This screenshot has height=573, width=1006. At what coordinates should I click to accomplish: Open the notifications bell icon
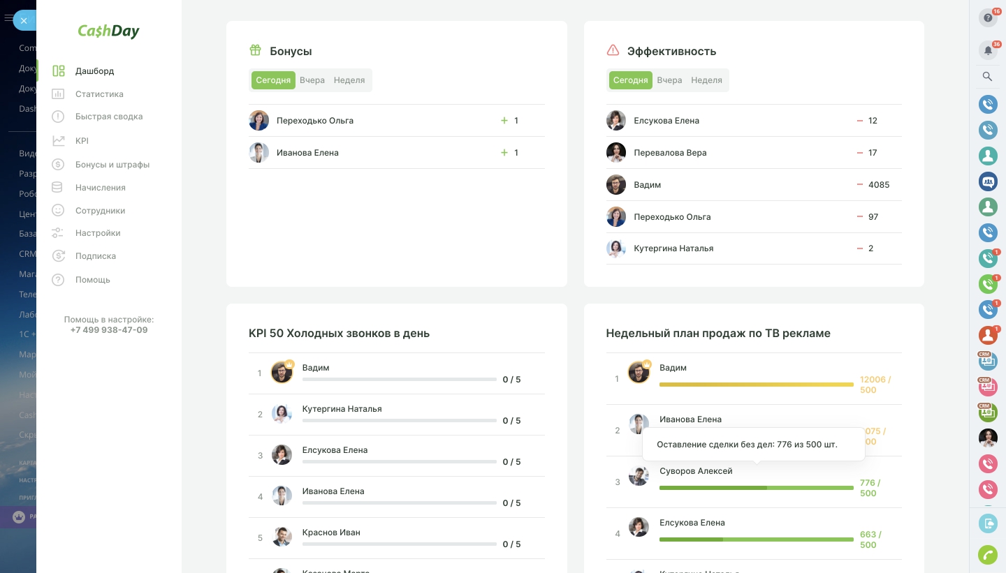click(x=987, y=50)
